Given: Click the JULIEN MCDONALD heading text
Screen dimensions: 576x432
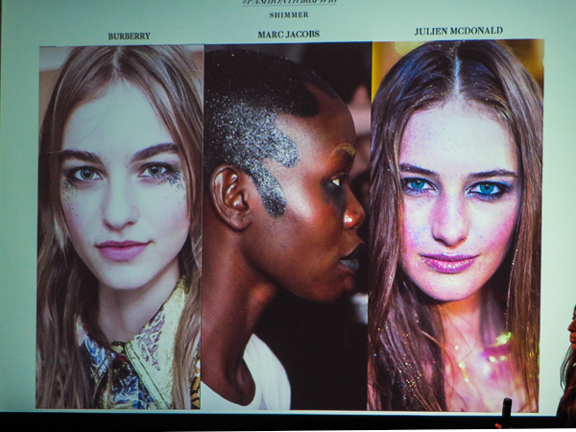Looking at the screenshot, I should [x=459, y=31].
